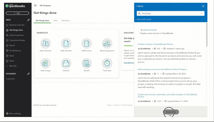This screenshot has height=122, width=214.
Task: Open Sales & expenses menu item
Action: (x=15, y=35)
